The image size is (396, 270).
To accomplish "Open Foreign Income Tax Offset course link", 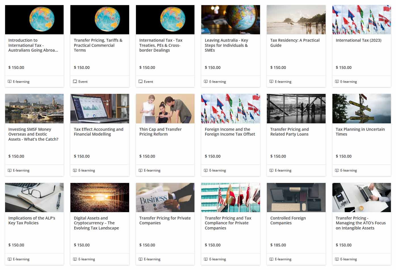I will (230, 132).
